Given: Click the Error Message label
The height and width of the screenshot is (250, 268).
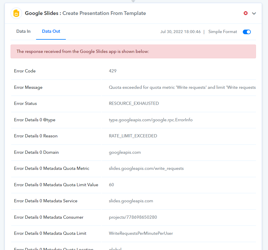Looking at the screenshot, I should 28,87.
